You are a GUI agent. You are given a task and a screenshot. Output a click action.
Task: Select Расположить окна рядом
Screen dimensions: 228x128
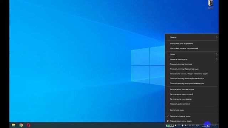pos(192,99)
